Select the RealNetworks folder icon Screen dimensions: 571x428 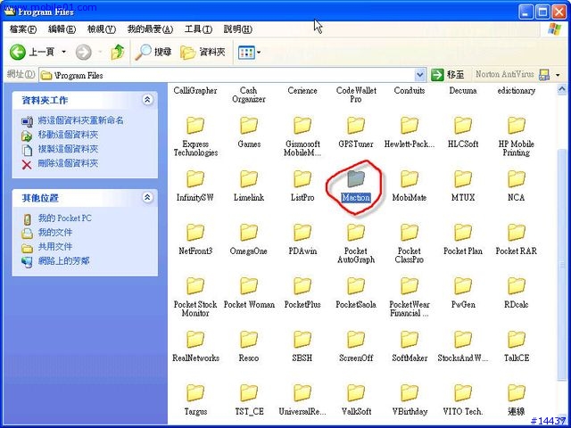(195, 339)
